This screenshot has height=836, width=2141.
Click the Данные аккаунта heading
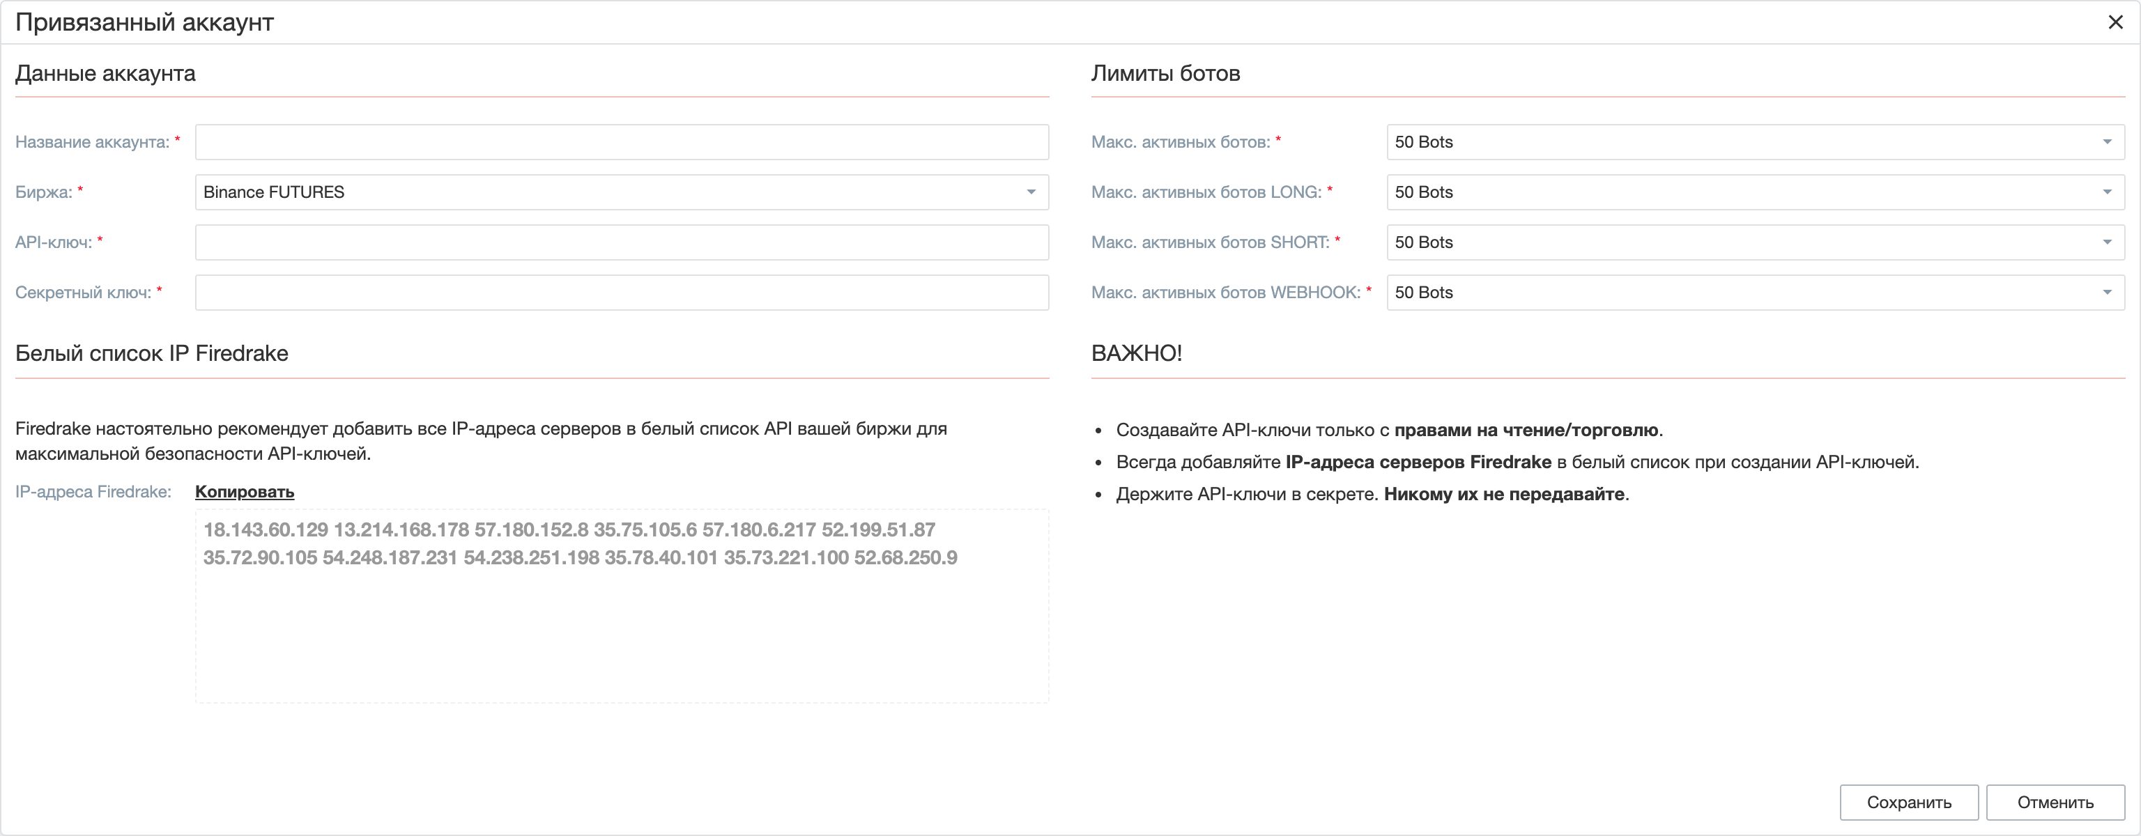pyautogui.click(x=105, y=73)
